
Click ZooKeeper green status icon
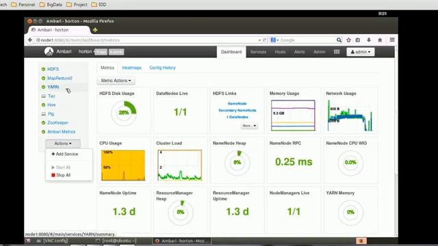43,123
